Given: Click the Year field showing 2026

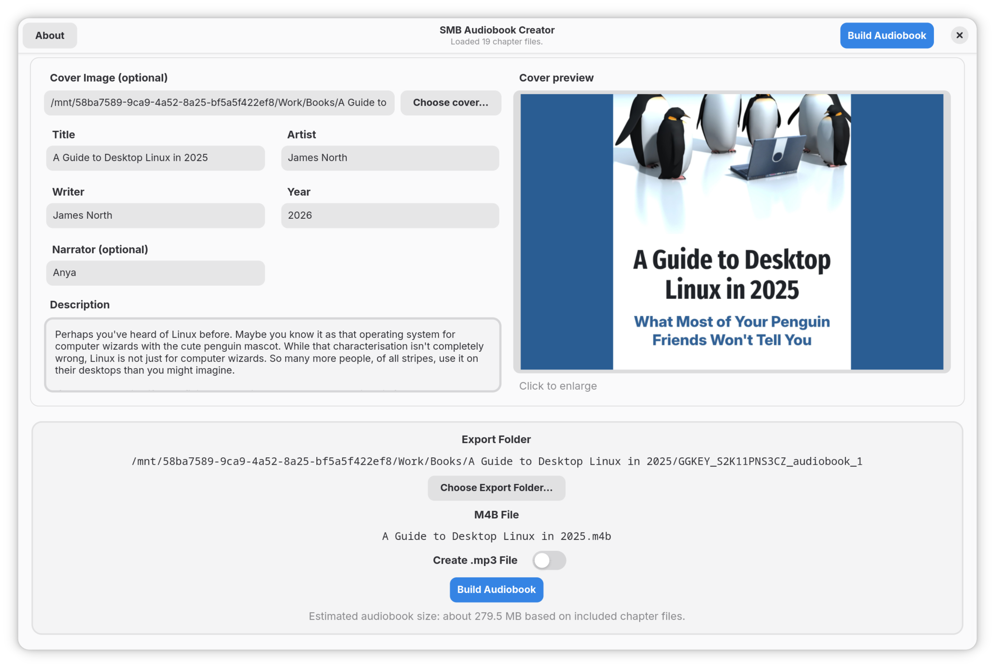Looking at the screenshot, I should 390,215.
